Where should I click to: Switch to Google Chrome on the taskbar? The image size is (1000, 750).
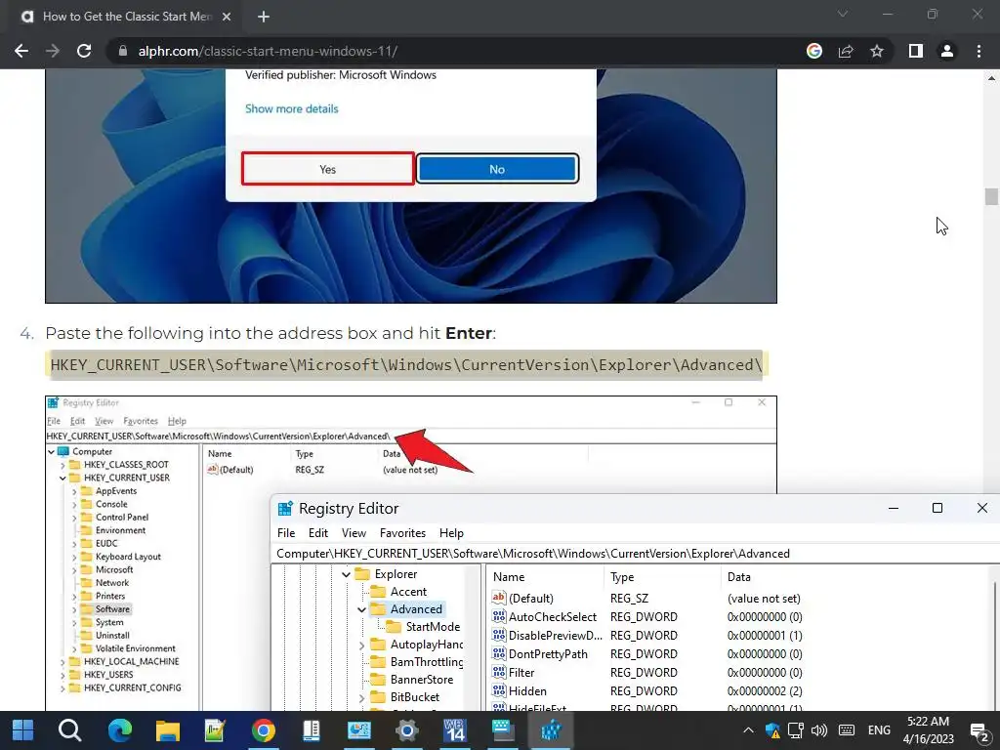click(x=264, y=730)
